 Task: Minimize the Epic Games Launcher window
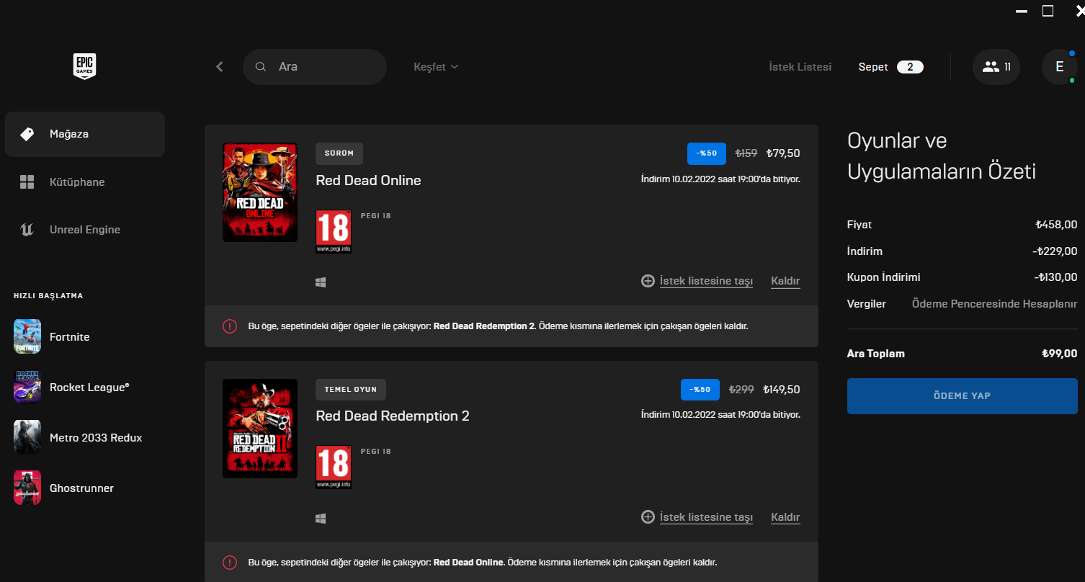(1021, 11)
